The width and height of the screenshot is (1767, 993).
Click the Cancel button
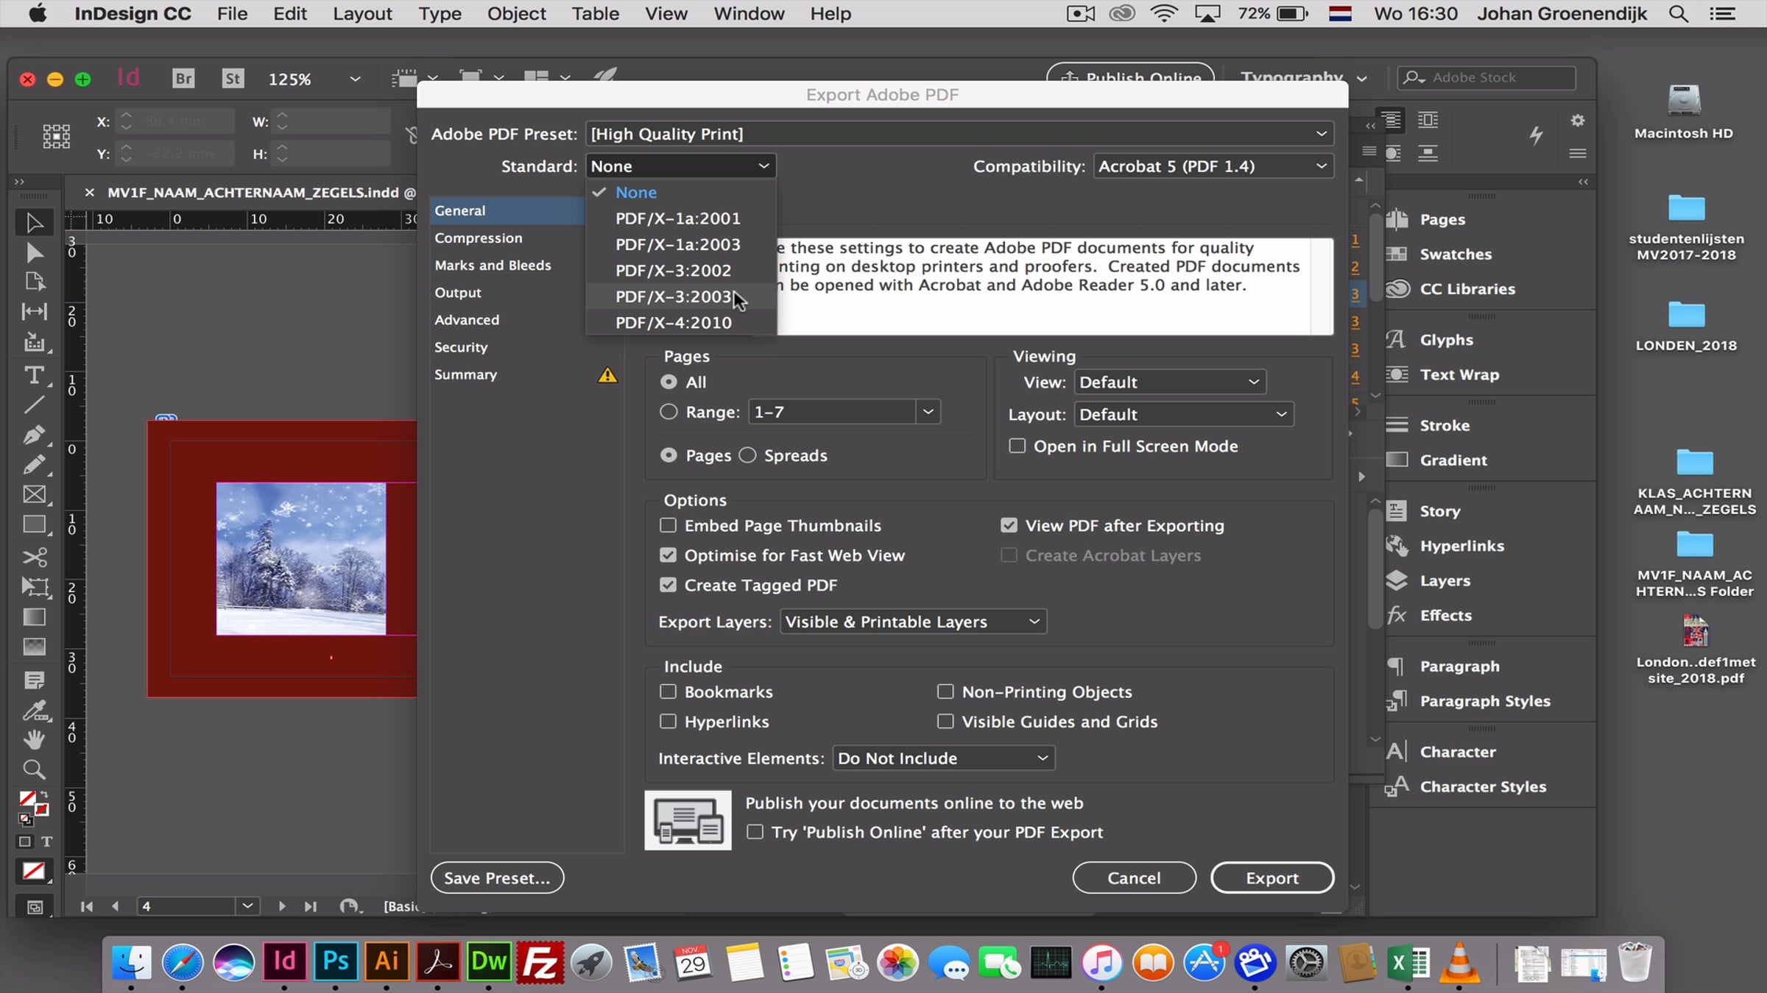[x=1134, y=878]
